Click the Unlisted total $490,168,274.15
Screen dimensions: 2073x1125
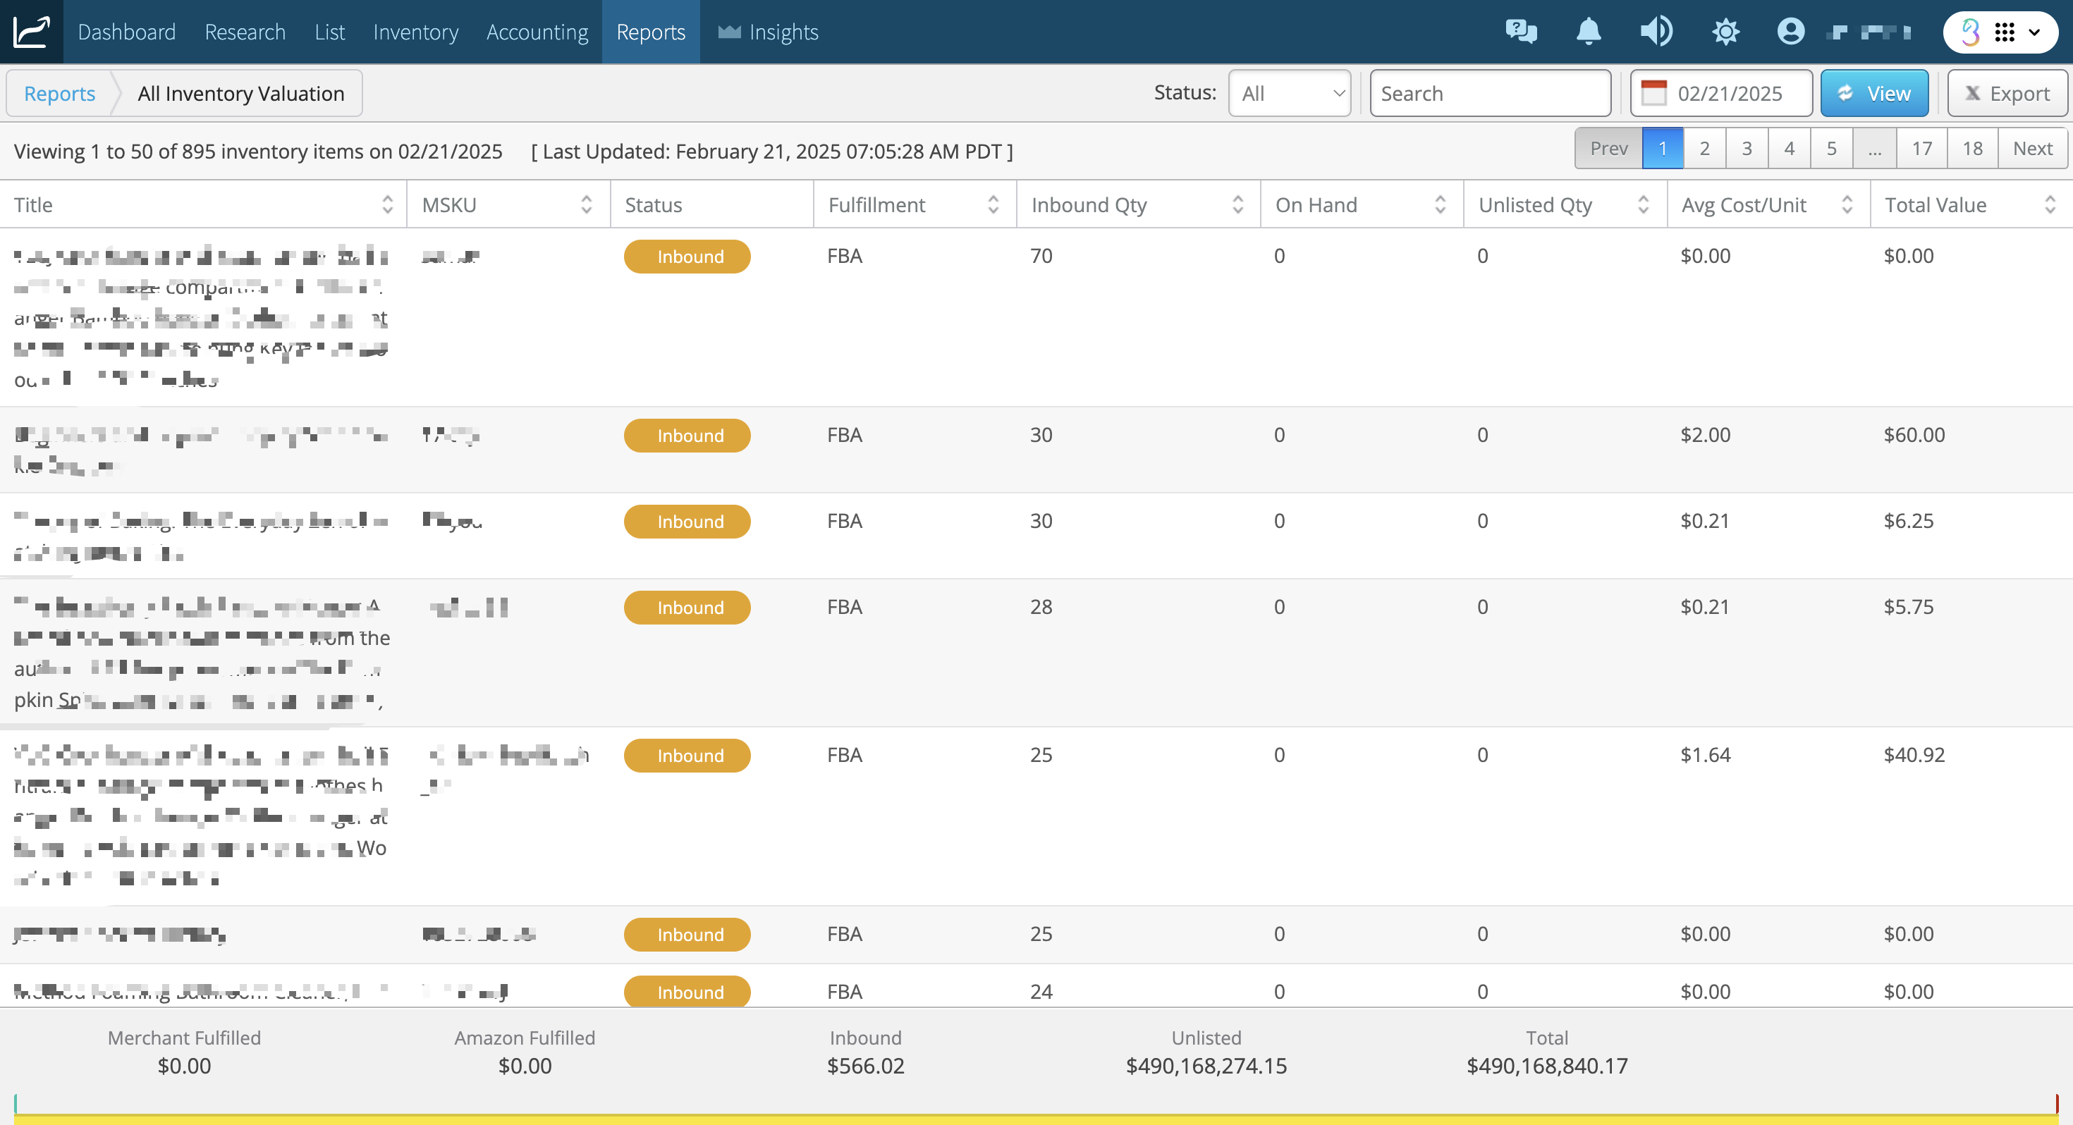click(x=1206, y=1066)
